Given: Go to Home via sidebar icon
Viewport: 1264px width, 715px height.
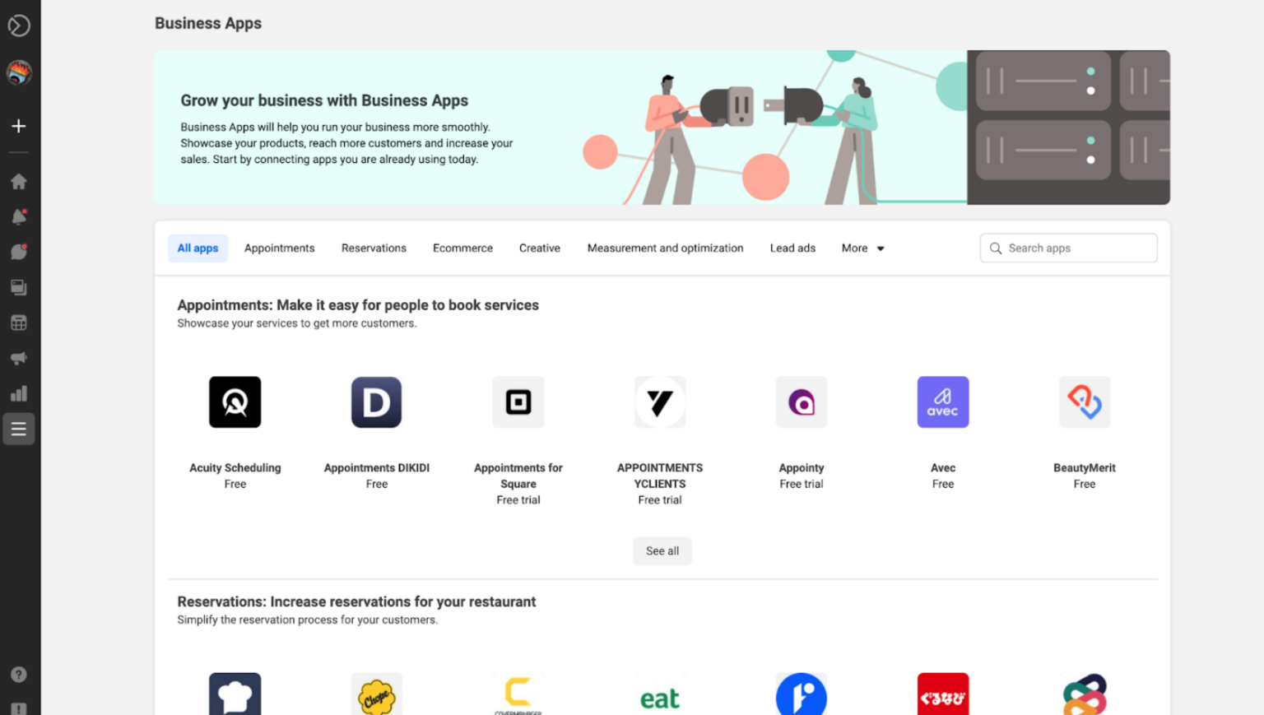Looking at the screenshot, I should [x=18, y=181].
